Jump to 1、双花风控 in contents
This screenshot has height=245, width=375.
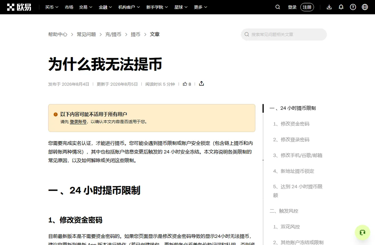tap(287, 227)
